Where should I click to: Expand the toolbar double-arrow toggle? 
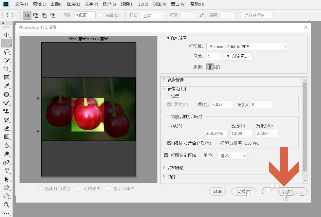tap(3, 23)
